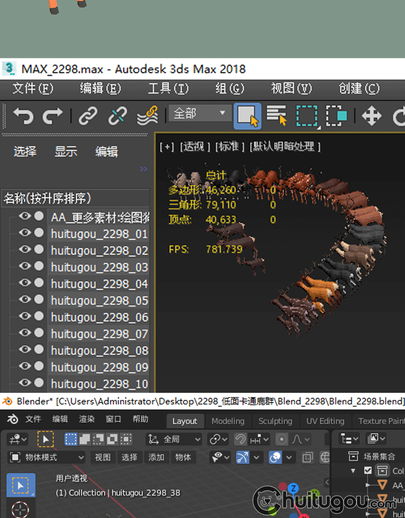Click the double chevron in the scene explorer

point(143,169)
